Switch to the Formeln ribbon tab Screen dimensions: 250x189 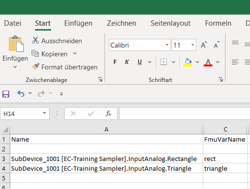[218, 23]
